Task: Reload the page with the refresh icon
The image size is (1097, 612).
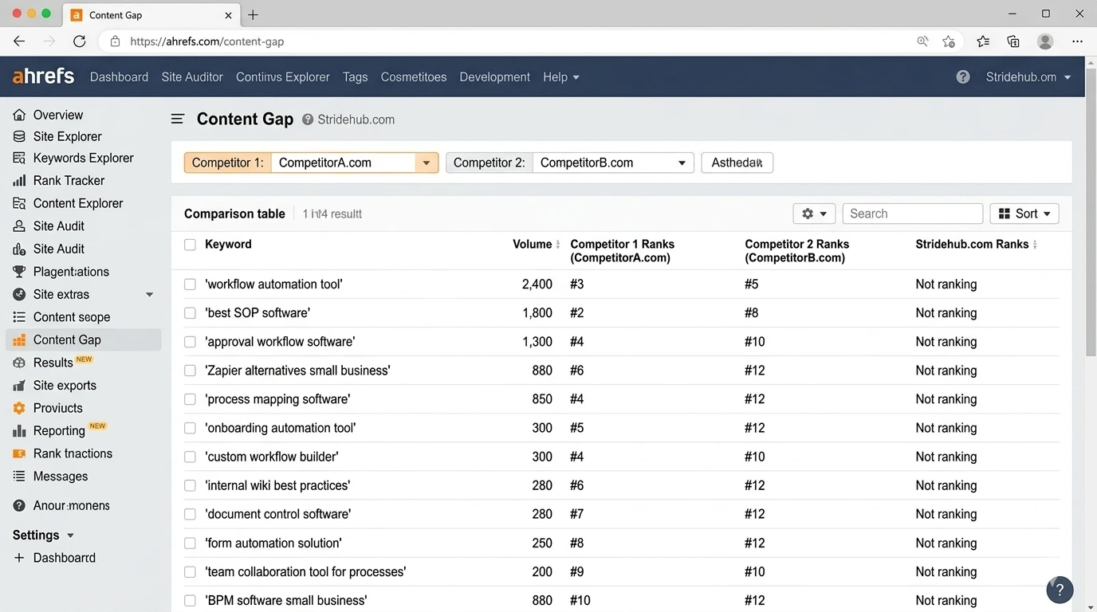Action: pos(79,41)
